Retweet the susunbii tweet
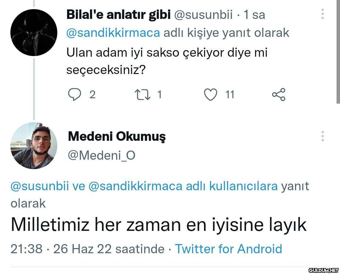 (143, 94)
